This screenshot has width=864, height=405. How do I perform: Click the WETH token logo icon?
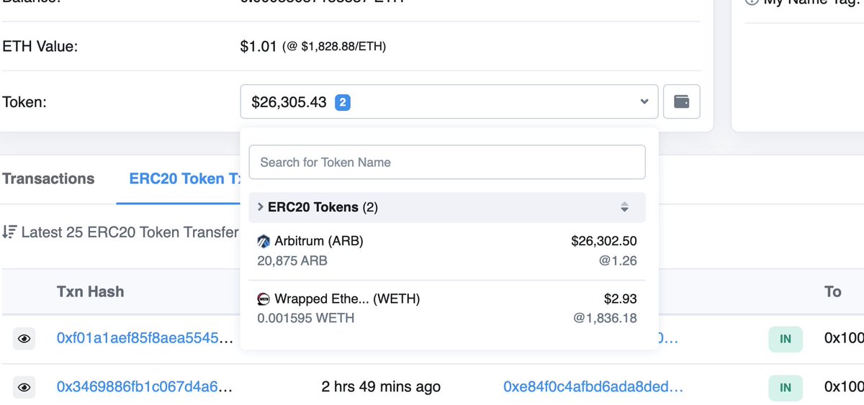264,299
